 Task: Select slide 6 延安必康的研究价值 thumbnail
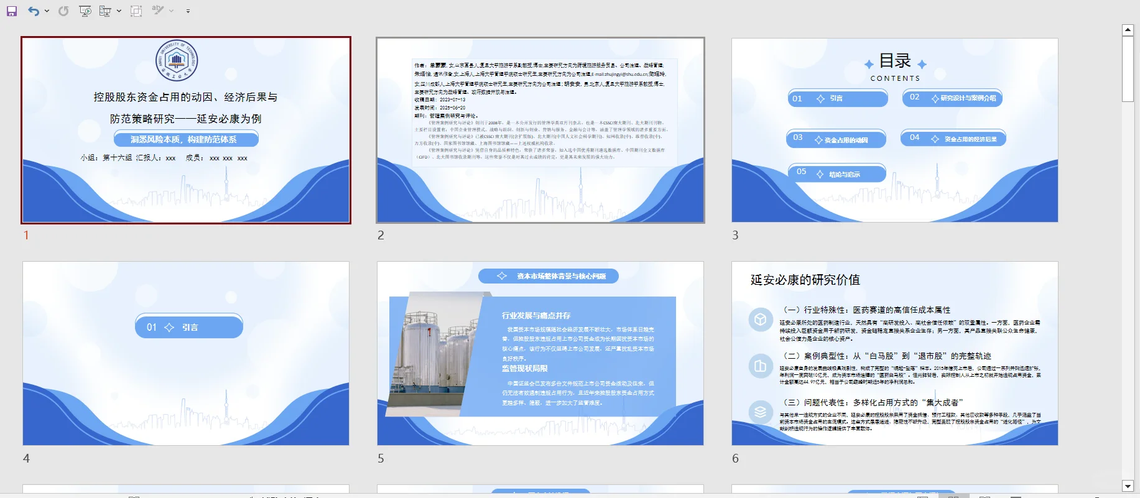tap(895, 353)
